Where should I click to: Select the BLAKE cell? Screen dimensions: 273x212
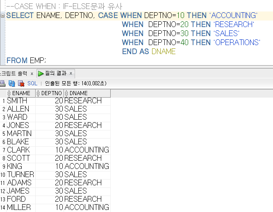coord(21,142)
